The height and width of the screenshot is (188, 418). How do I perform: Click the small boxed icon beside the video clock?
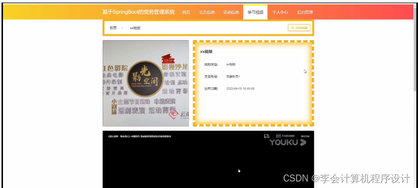click(278, 136)
